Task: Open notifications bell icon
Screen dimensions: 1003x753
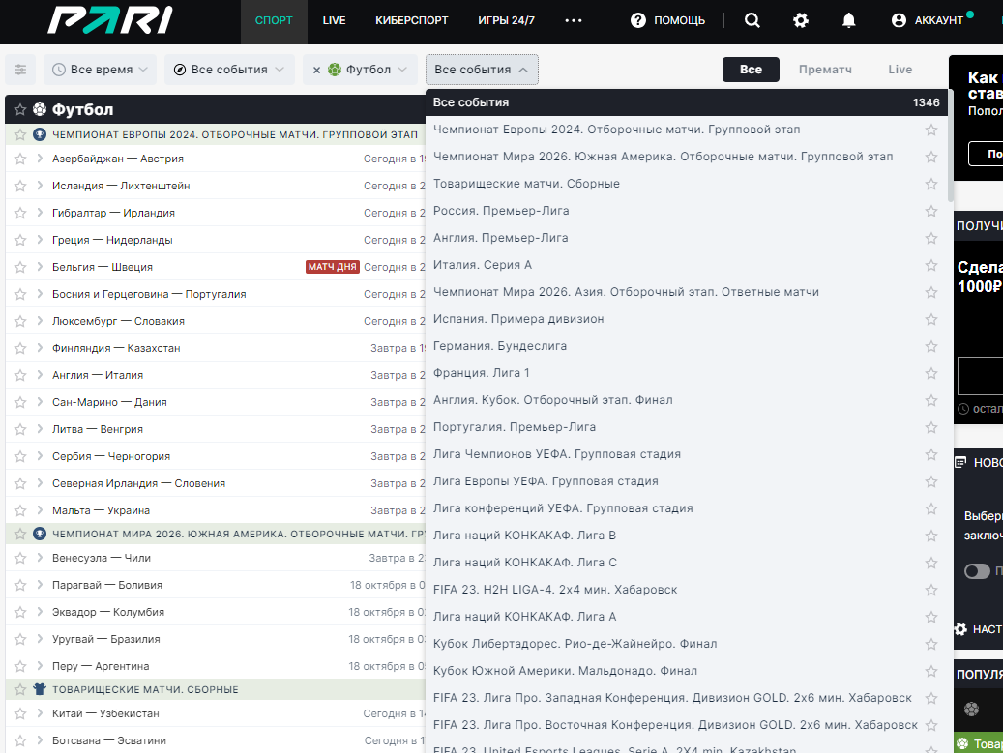Action: 848,20
